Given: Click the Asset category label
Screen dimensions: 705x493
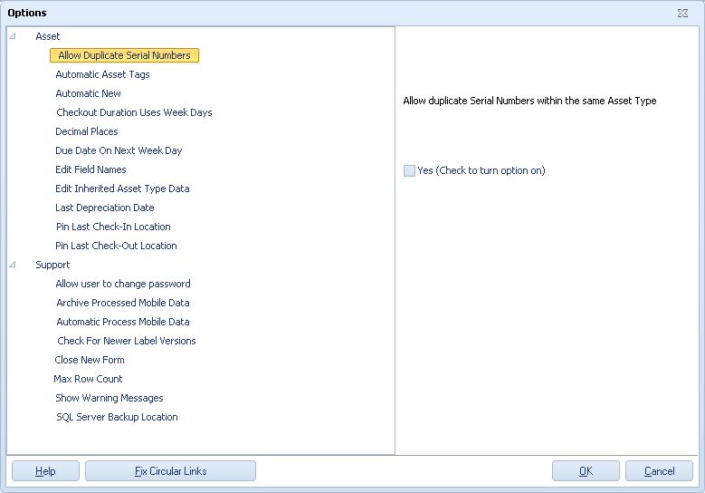Looking at the screenshot, I should pyautogui.click(x=48, y=36).
